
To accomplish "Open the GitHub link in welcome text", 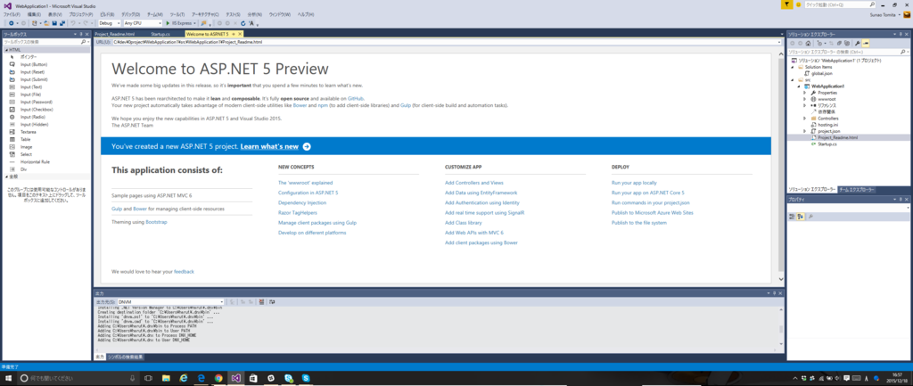I will [x=356, y=98].
